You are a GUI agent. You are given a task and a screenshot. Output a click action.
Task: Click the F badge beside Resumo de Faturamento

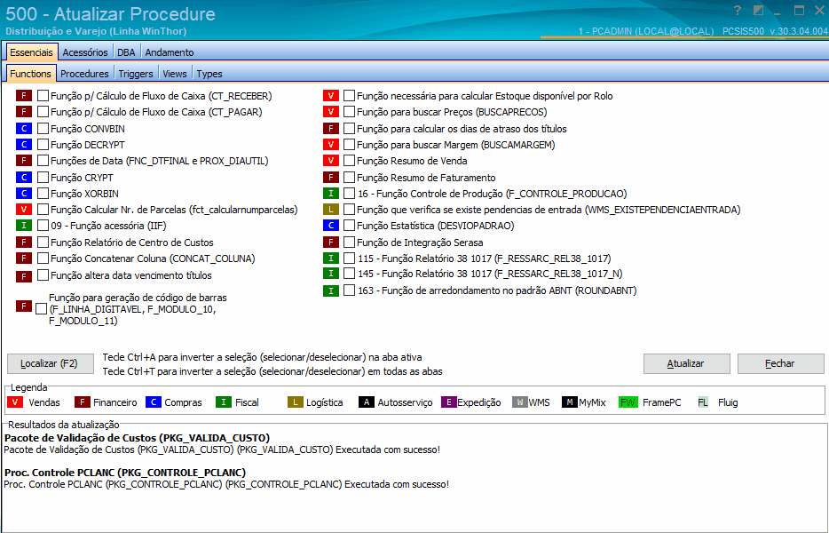click(x=331, y=178)
